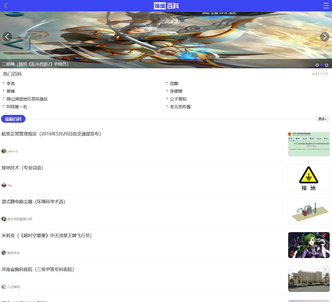Open the 二郎神 carousel caption
The width and height of the screenshot is (332, 302).
click(35, 64)
